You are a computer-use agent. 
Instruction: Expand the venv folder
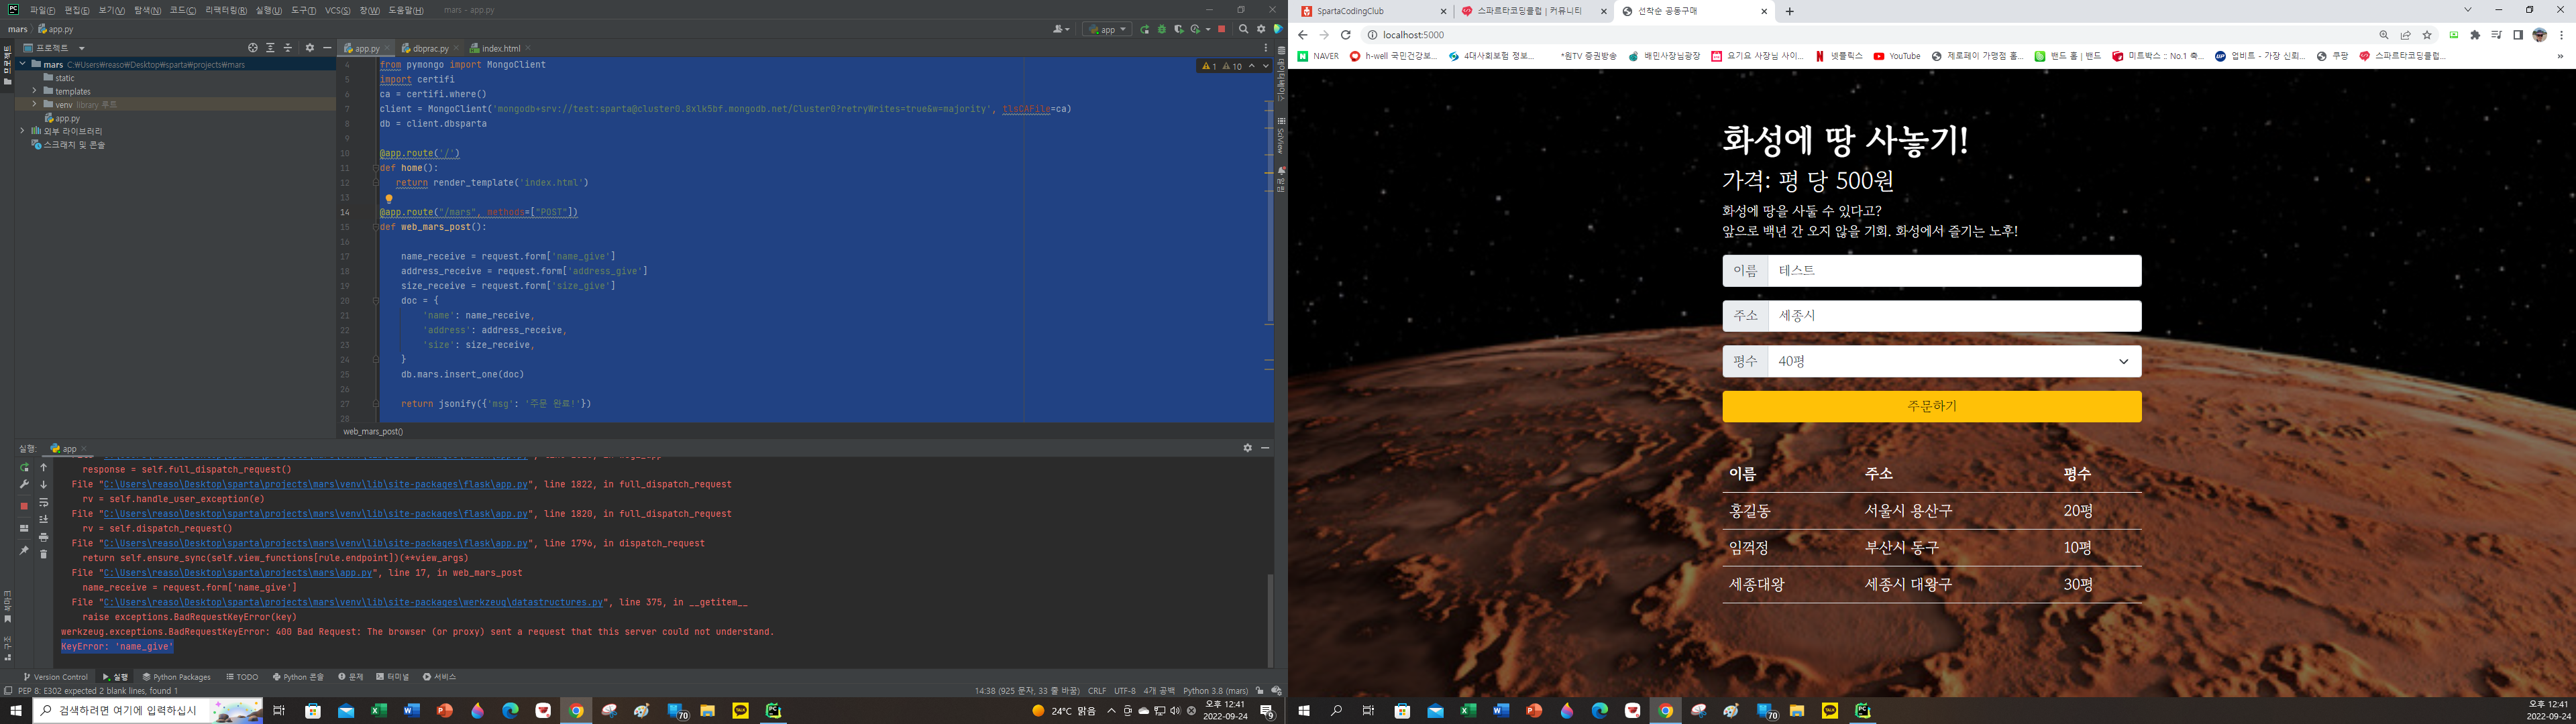pos(34,104)
